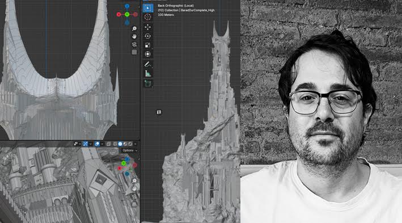Switch to Solid shading mode
The height and width of the screenshot is (223, 402).
tap(120, 144)
